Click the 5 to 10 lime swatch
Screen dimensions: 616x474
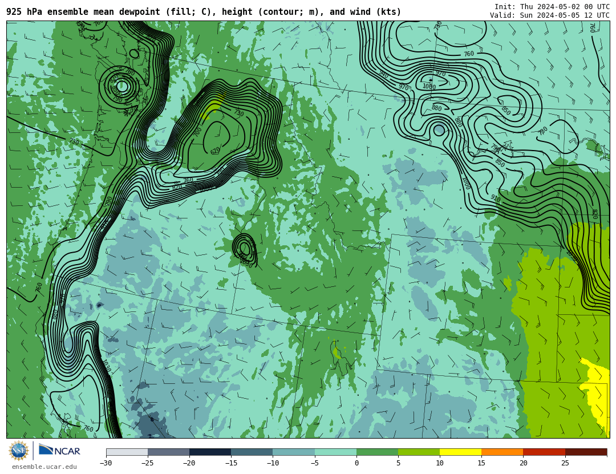tap(419, 452)
